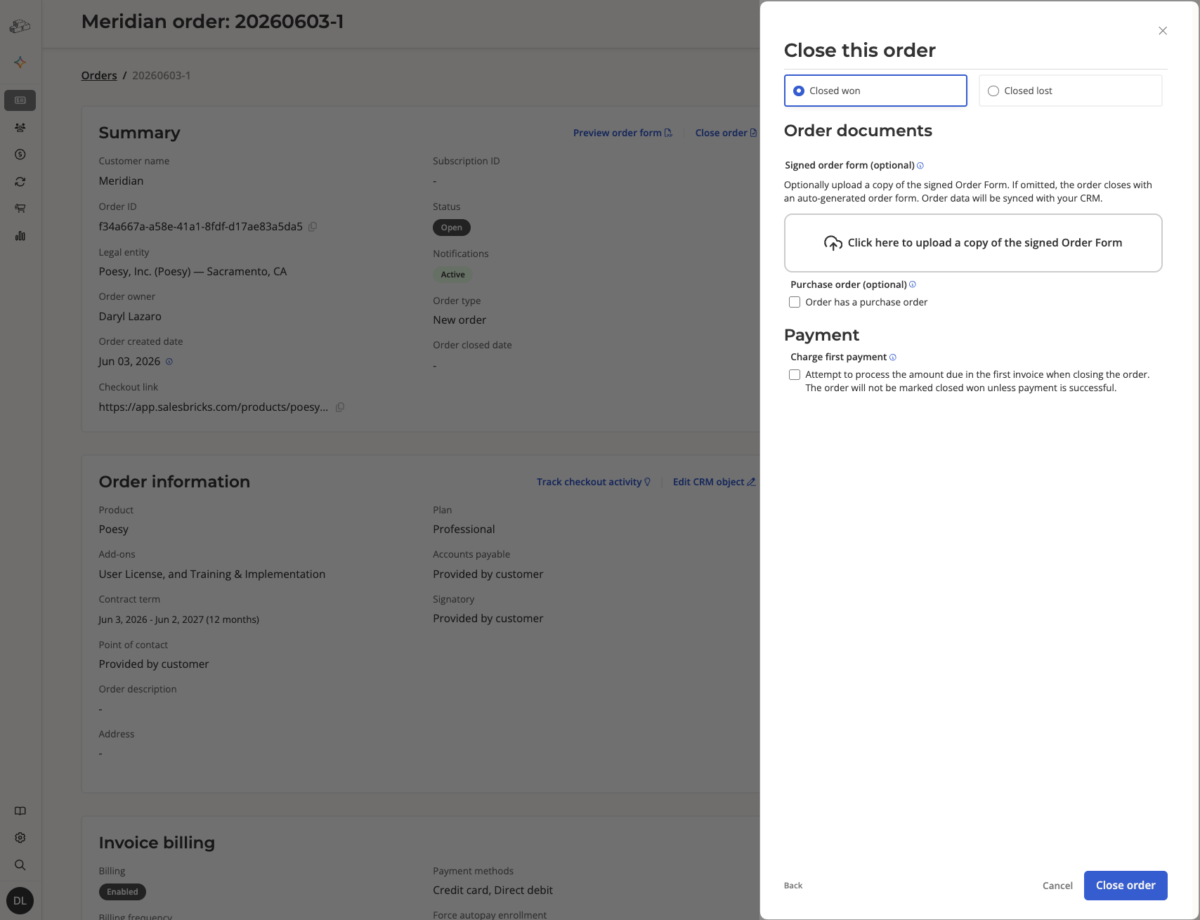This screenshot has width=1200, height=920.
Task: Open the renewals refresh icon in the sidebar
Action: tap(20, 182)
